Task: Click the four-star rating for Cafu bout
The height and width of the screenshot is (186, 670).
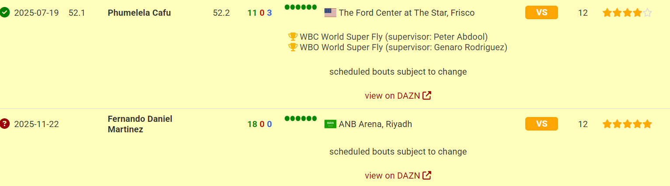Action: [x=627, y=13]
